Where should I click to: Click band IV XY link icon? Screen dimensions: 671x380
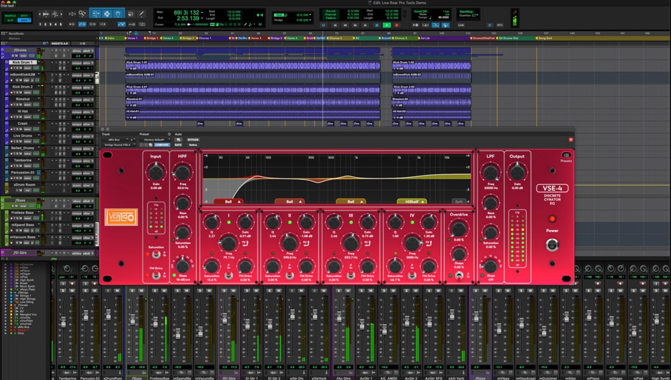tap(429, 243)
